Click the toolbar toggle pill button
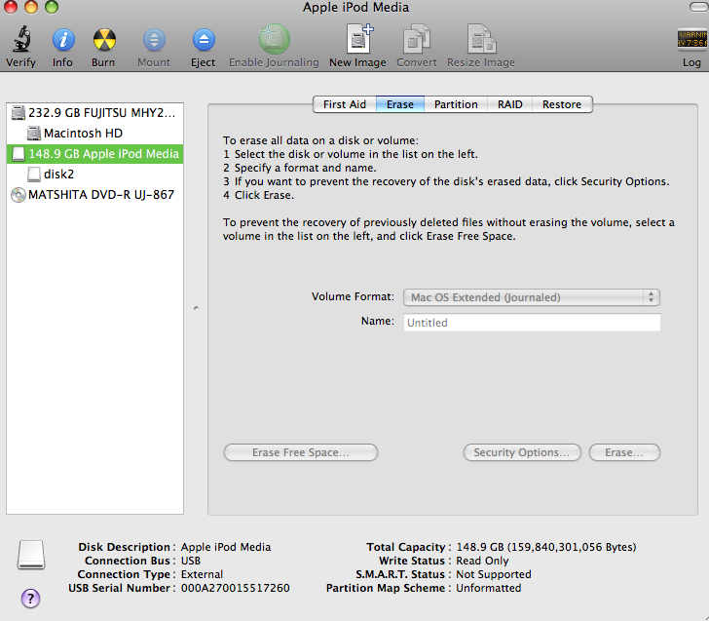Screen dimensions: 709x621 coord(699,7)
